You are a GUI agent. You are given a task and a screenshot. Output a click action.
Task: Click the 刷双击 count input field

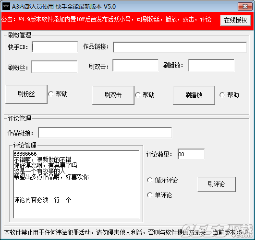(x=135, y=66)
